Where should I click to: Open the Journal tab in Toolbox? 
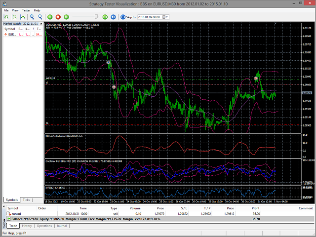click(61, 226)
